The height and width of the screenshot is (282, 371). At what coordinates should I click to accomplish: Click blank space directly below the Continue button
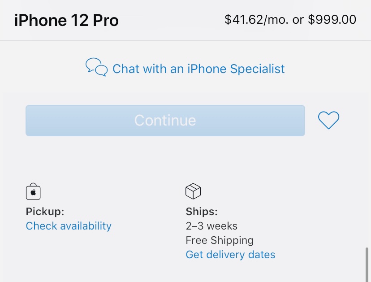165,155
